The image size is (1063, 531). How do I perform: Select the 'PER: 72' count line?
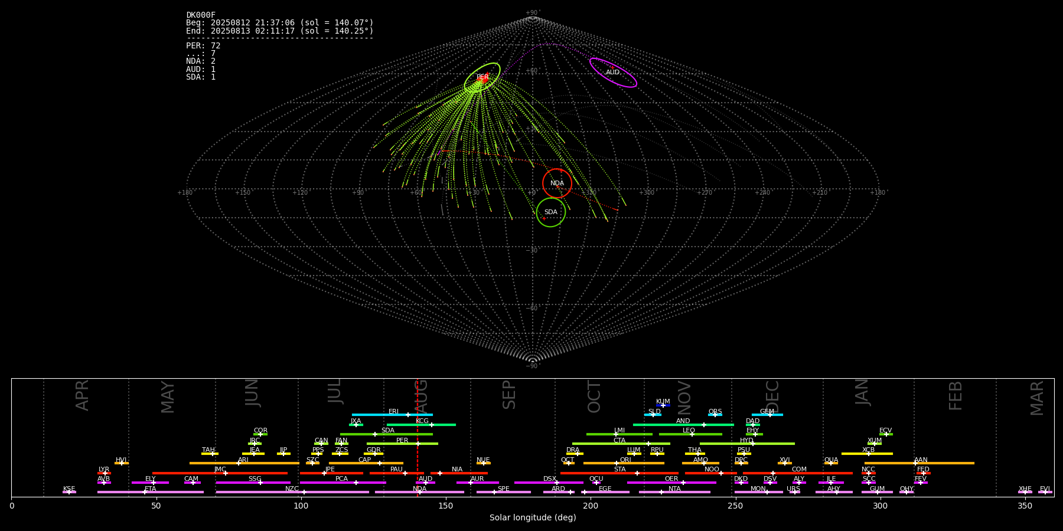203,45
